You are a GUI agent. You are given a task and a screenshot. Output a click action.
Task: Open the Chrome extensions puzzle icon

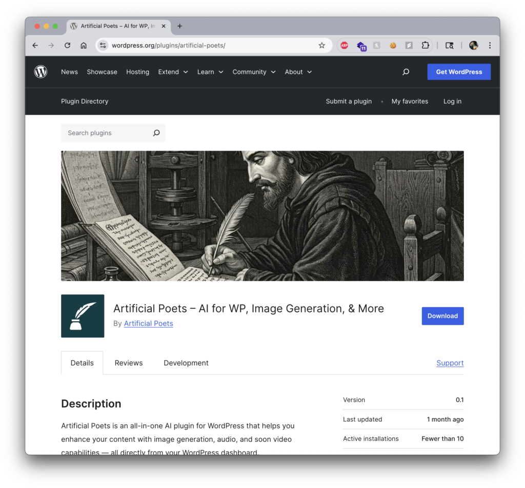425,46
